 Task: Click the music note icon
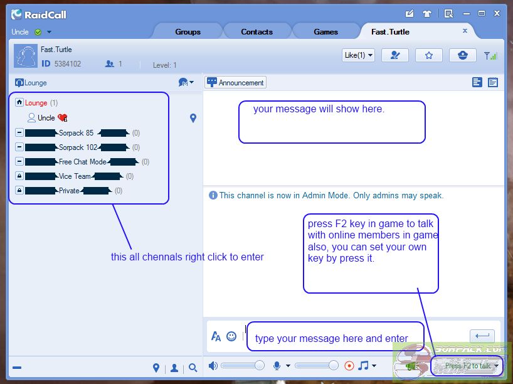point(363,365)
